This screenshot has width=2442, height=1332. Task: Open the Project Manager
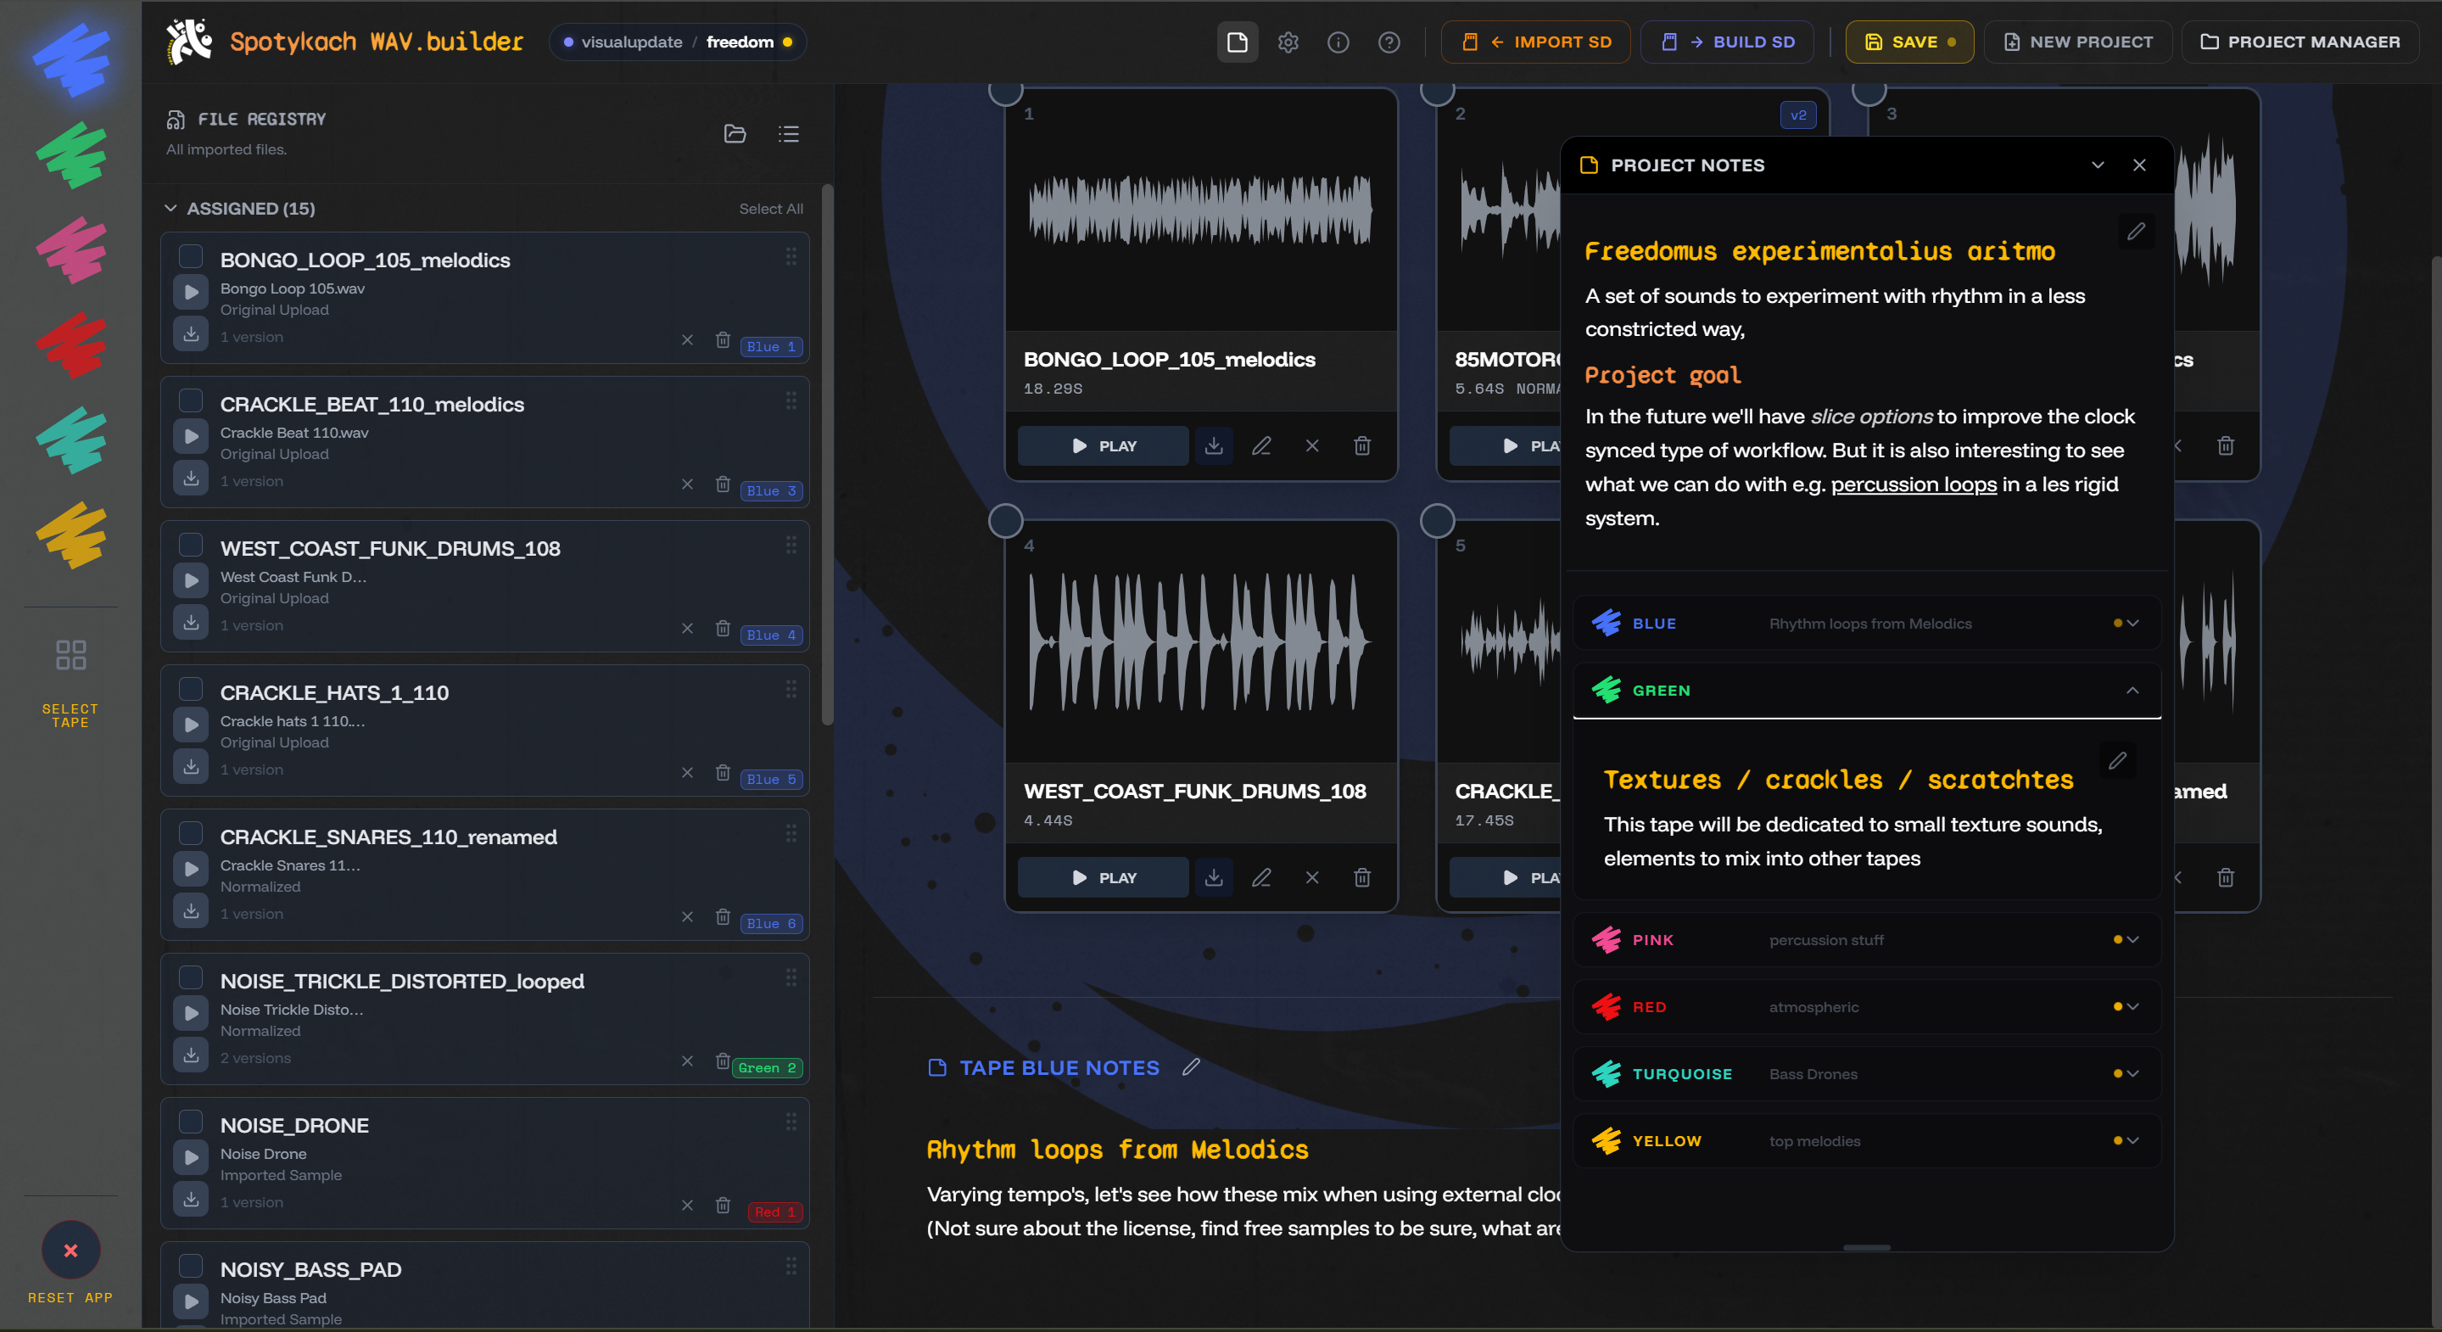(x=2300, y=42)
